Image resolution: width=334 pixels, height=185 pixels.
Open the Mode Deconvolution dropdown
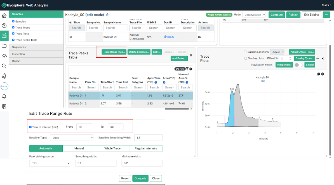pyautogui.click(x=254, y=15)
